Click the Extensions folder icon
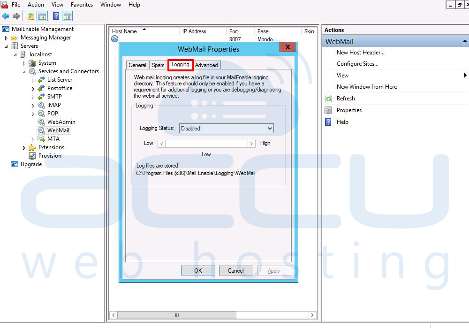The width and height of the screenshot is (469, 328). click(x=32, y=147)
